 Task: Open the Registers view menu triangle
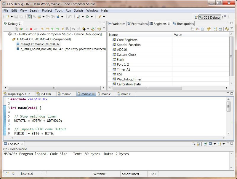232,28
